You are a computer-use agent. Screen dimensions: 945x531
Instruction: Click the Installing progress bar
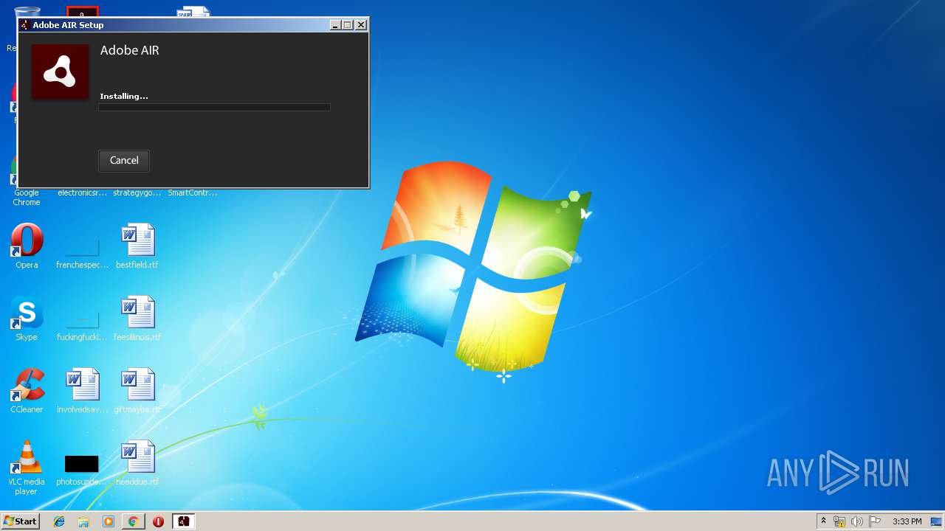coord(214,108)
